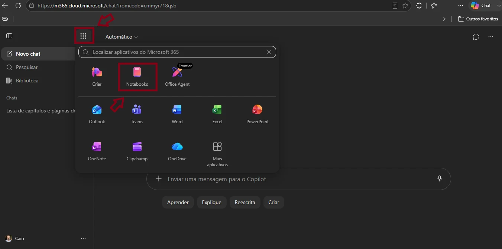The width and height of the screenshot is (502, 249).
Task: Launch Office Agent
Action: (x=177, y=77)
